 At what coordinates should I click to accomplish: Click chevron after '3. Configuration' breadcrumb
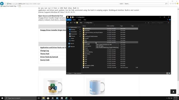click(93, 23)
